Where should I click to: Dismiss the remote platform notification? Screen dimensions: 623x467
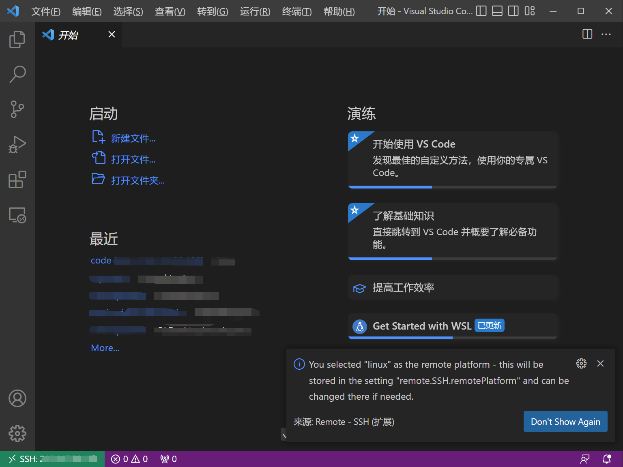point(600,363)
